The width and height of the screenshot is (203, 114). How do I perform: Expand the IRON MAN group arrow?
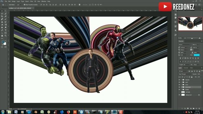(x=182, y=87)
